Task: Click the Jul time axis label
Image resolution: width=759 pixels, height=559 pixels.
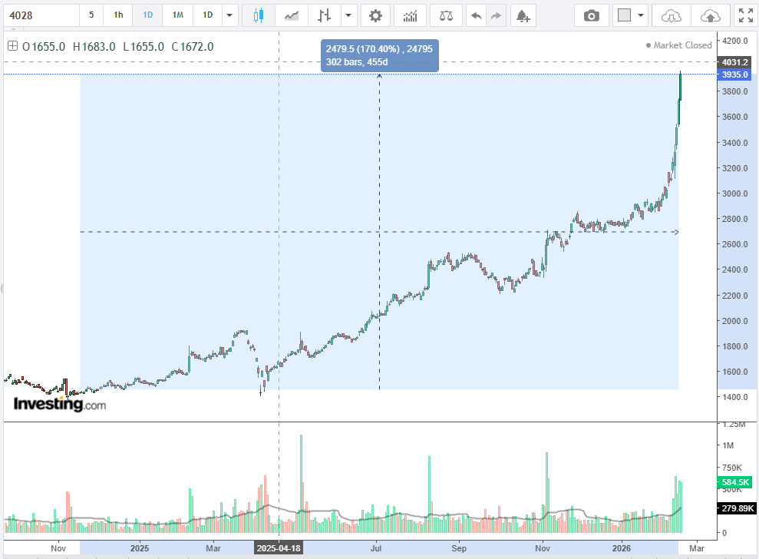Action: pyautogui.click(x=376, y=548)
